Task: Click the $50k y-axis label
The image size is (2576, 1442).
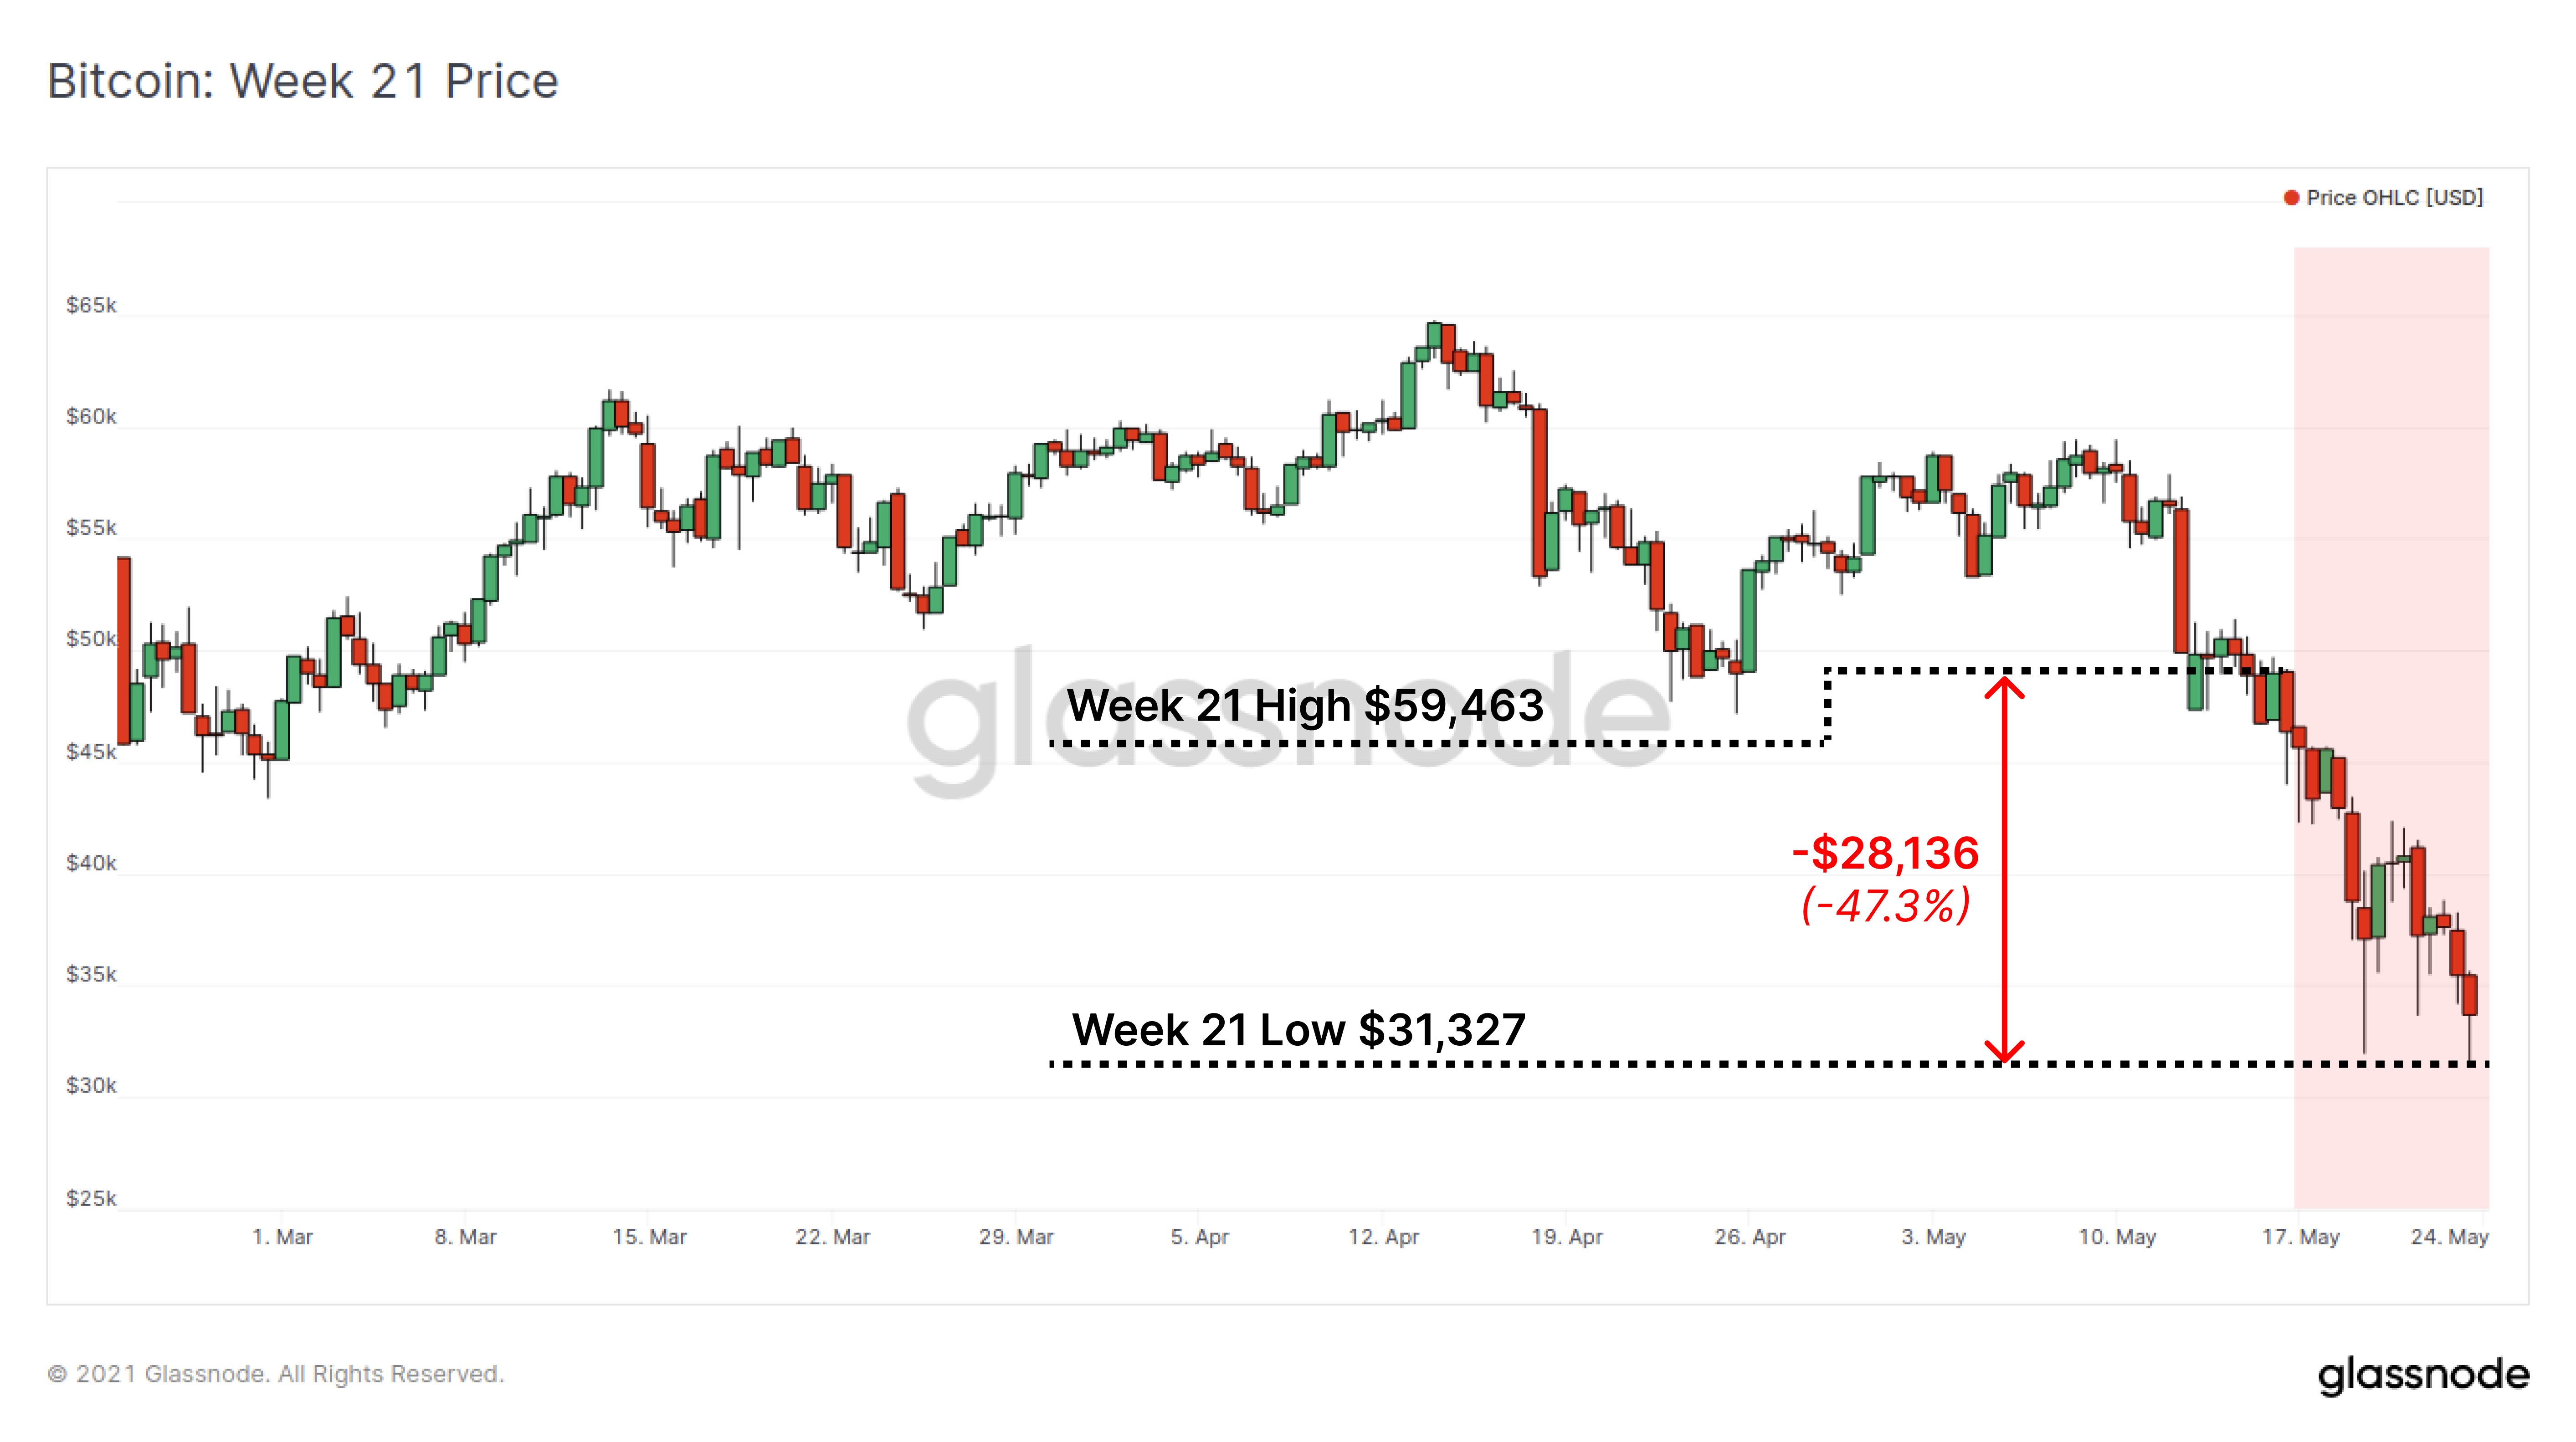Action: pyautogui.click(x=91, y=639)
